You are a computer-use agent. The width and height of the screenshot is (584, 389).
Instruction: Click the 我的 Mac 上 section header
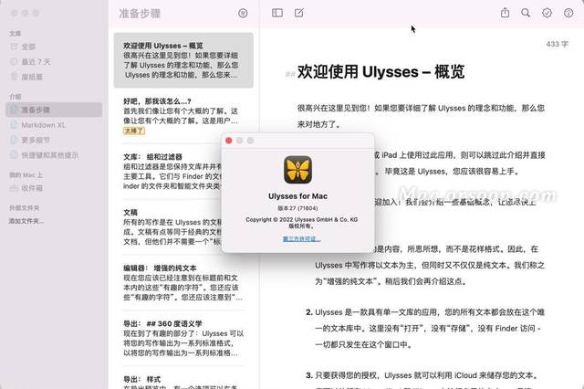[26, 174]
